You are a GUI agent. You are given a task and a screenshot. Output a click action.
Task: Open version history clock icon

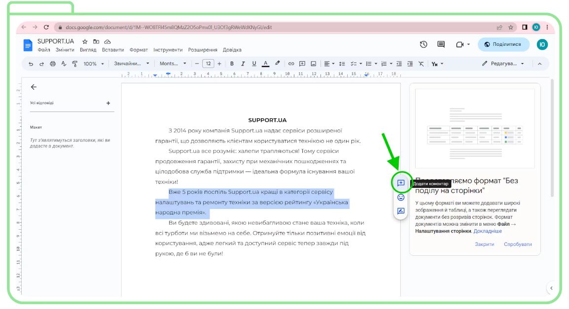[x=424, y=44]
